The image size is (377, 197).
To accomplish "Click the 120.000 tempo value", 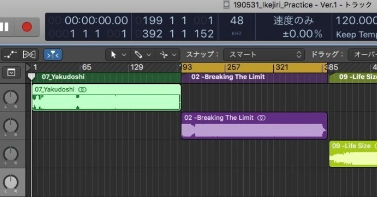I will tap(356, 21).
